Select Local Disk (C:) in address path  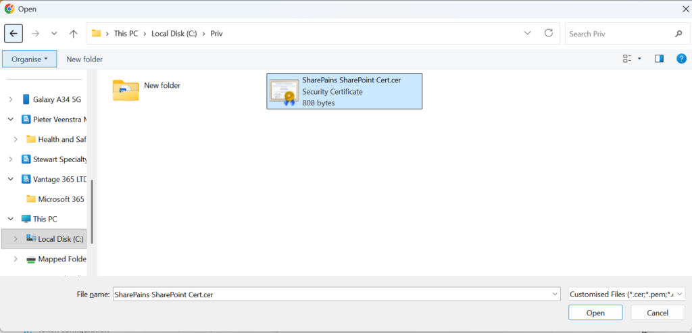tap(174, 34)
